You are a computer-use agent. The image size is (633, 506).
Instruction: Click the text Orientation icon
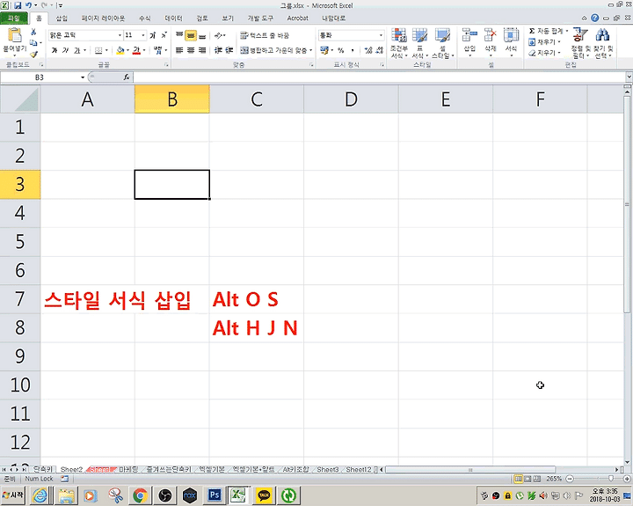[x=218, y=35]
